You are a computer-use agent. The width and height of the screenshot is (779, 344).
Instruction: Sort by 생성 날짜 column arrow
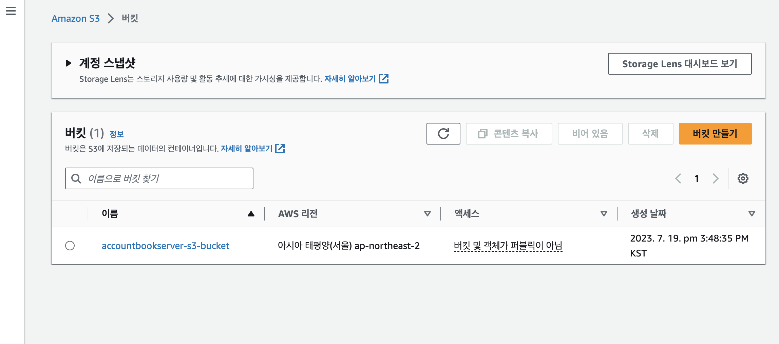coord(752,214)
